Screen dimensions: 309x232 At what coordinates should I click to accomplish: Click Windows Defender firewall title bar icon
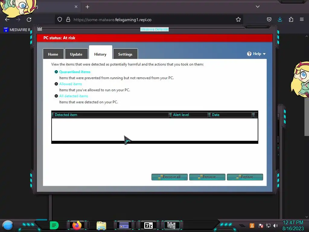40,29
